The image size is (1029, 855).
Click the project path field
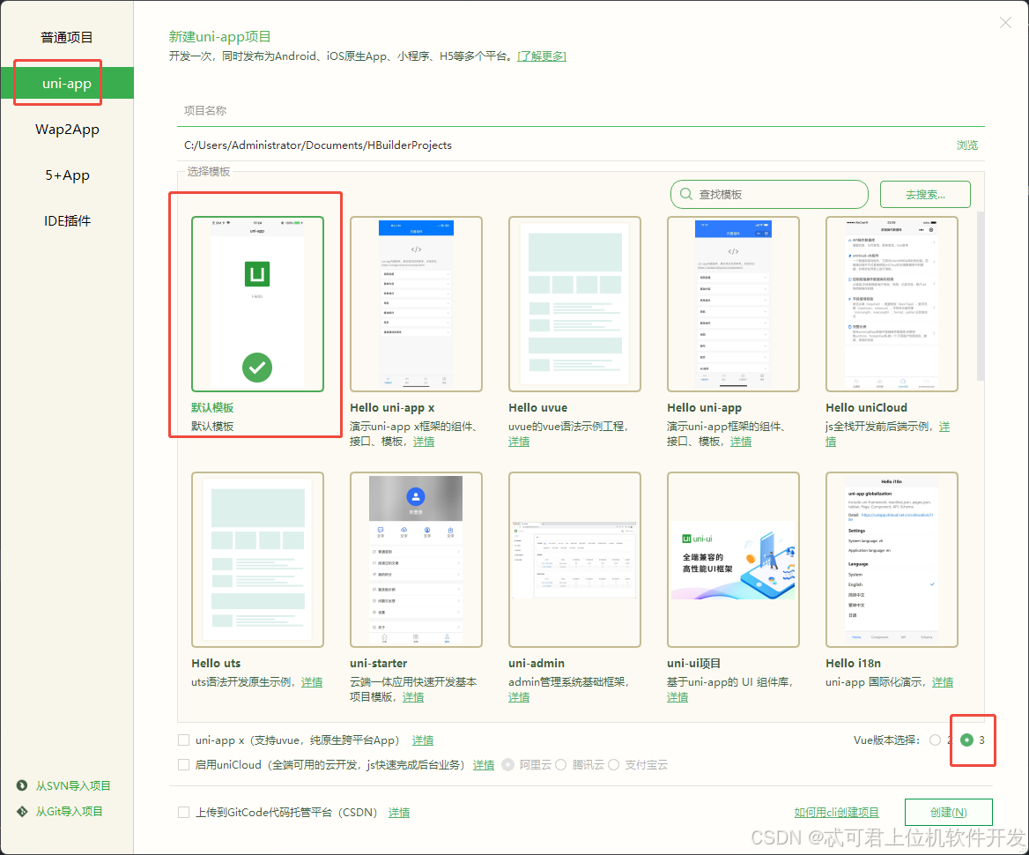click(565, 145)
